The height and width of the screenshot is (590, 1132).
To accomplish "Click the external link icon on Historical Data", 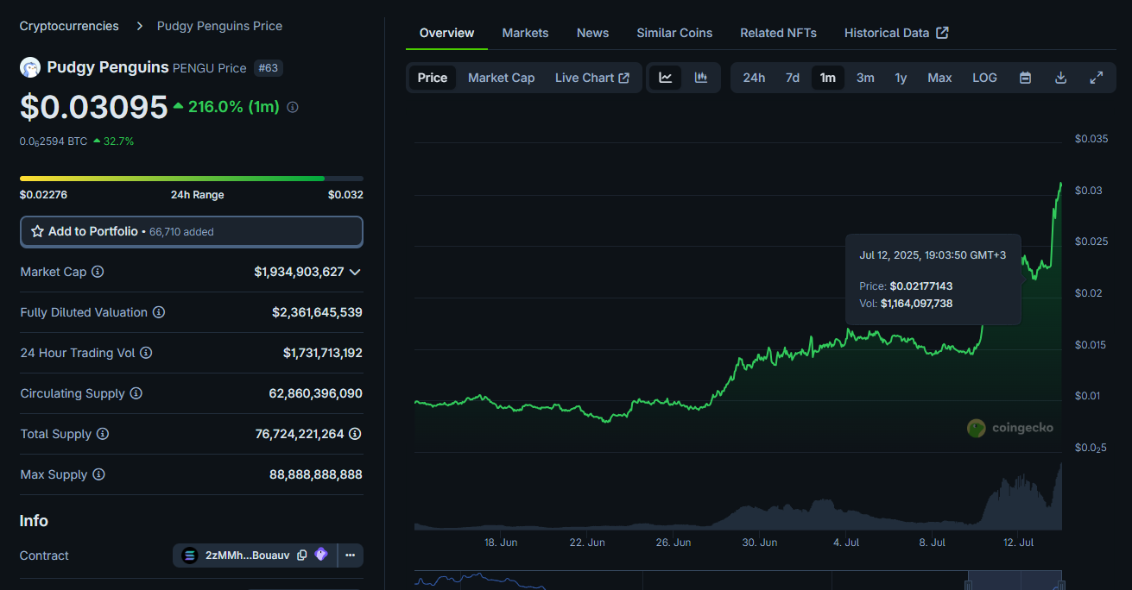I will point(943,33).
